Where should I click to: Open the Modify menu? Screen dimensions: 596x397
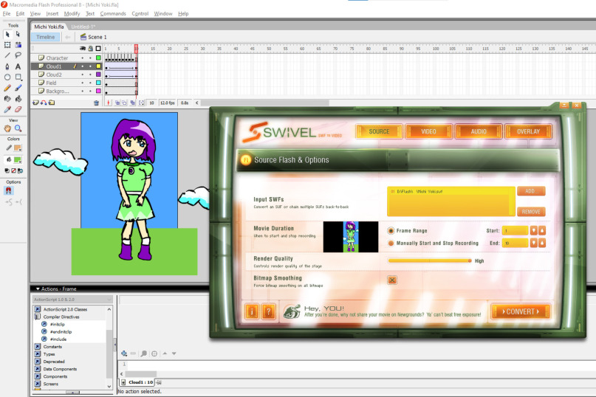[72, 13]
